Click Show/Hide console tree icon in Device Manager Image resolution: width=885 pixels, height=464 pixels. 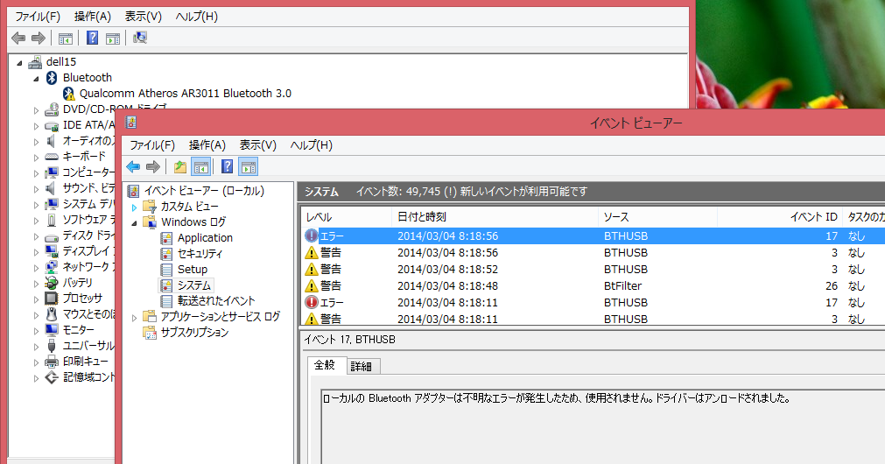pos(66,39)
